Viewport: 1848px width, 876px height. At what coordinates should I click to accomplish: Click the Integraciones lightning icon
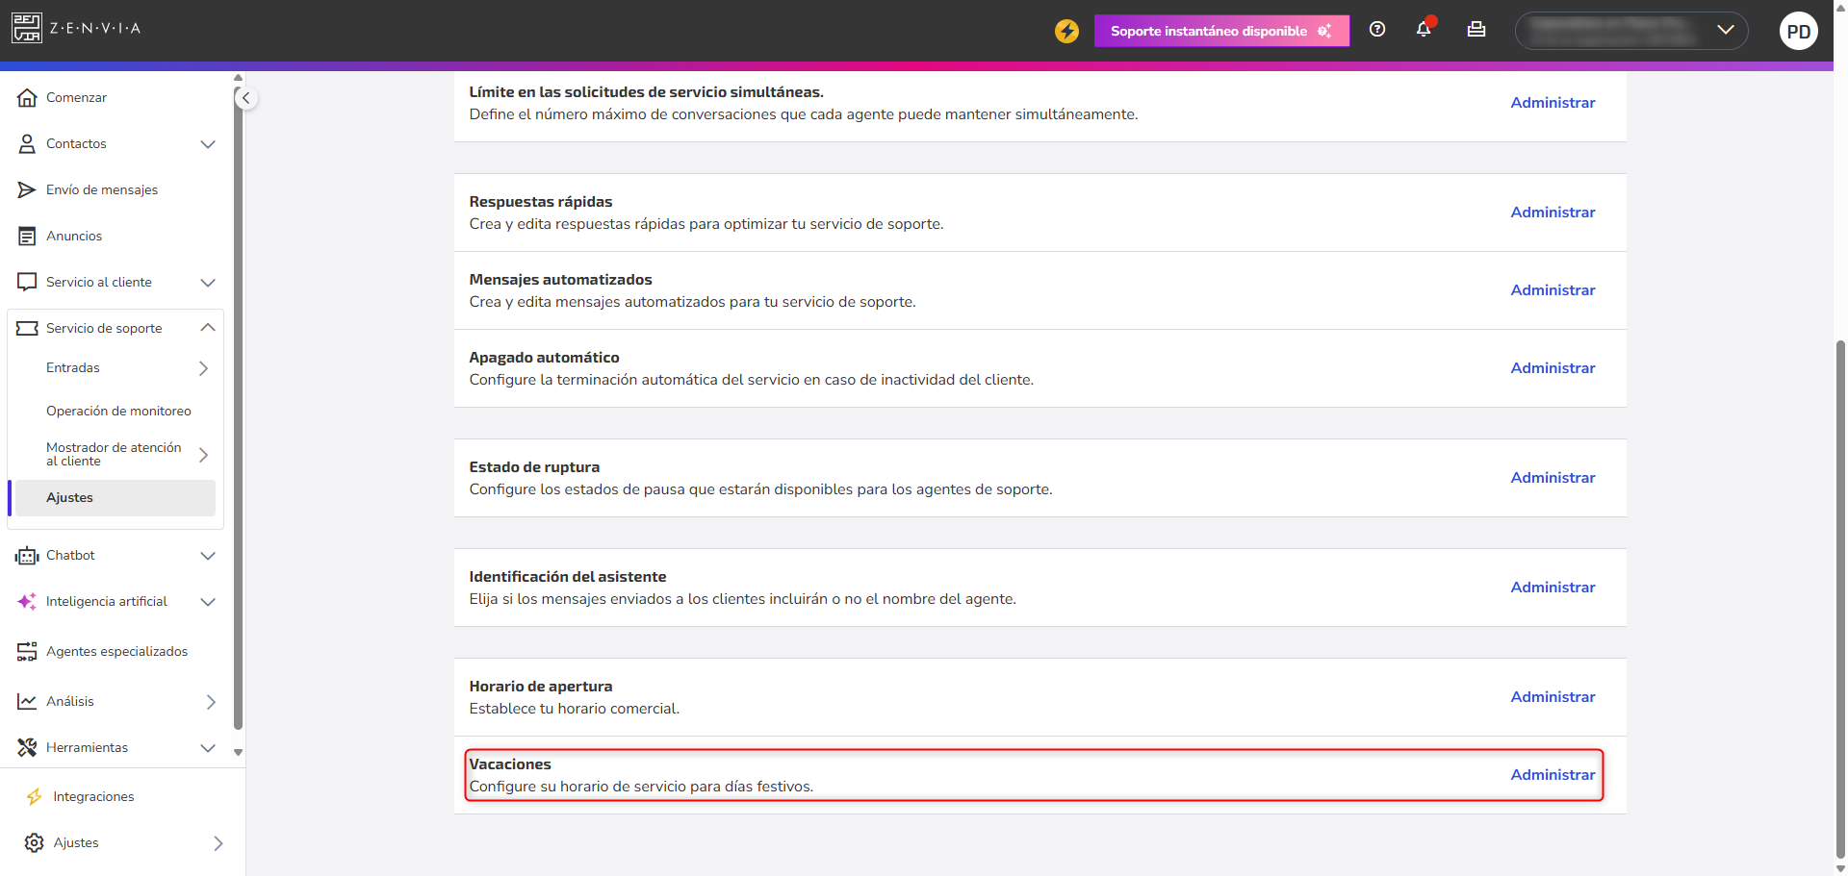35,797
